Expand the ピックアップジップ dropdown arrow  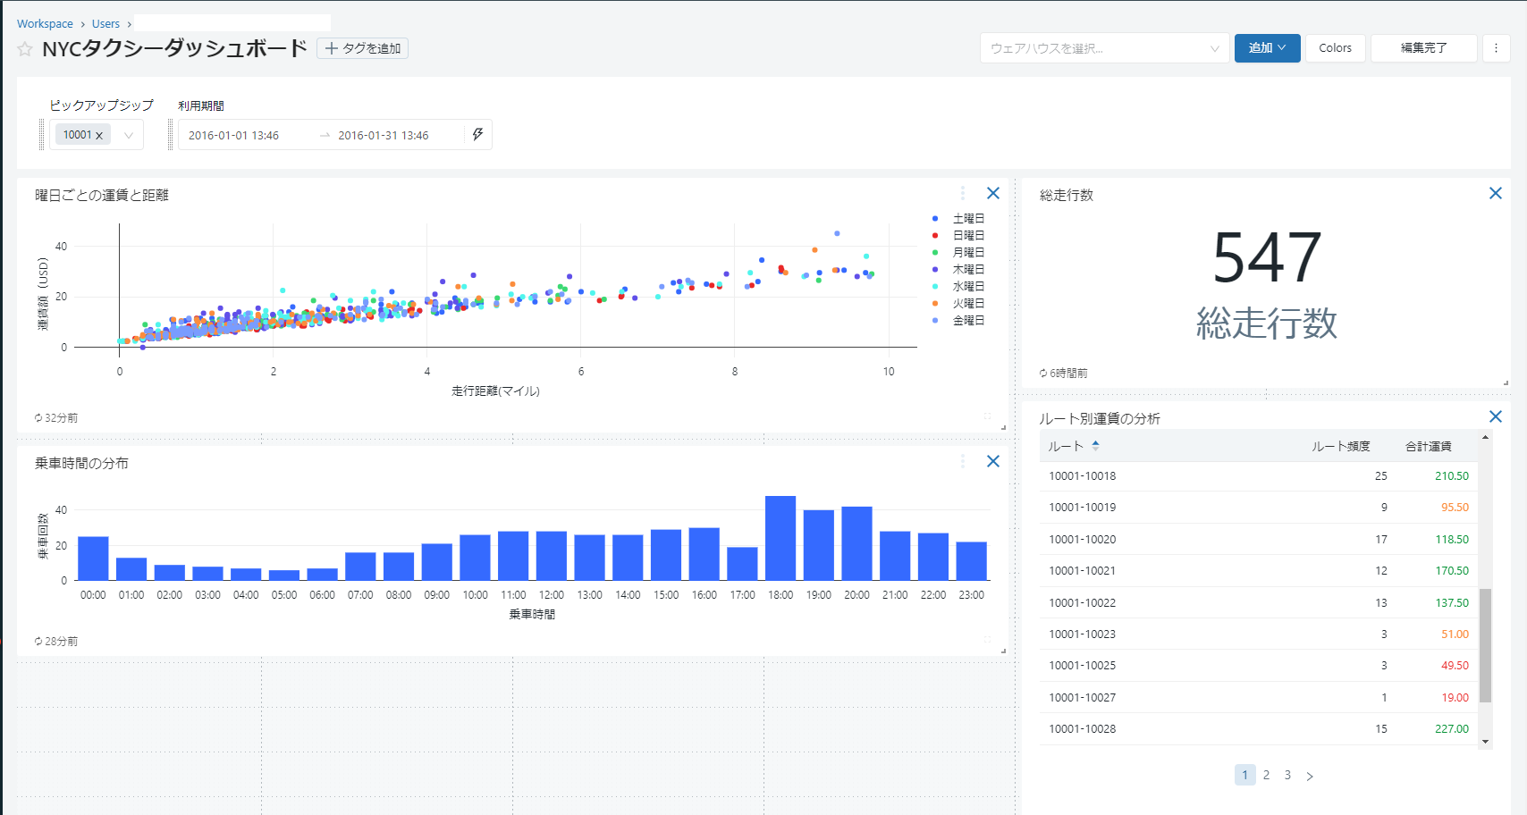click(129, 136)
